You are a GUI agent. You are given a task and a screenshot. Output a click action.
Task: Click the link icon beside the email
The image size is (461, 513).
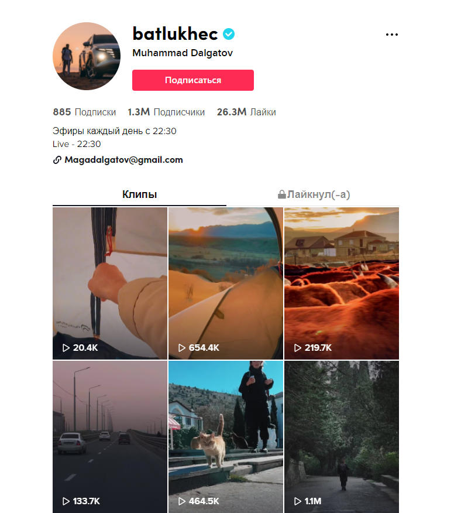click(x=57, y=160)
